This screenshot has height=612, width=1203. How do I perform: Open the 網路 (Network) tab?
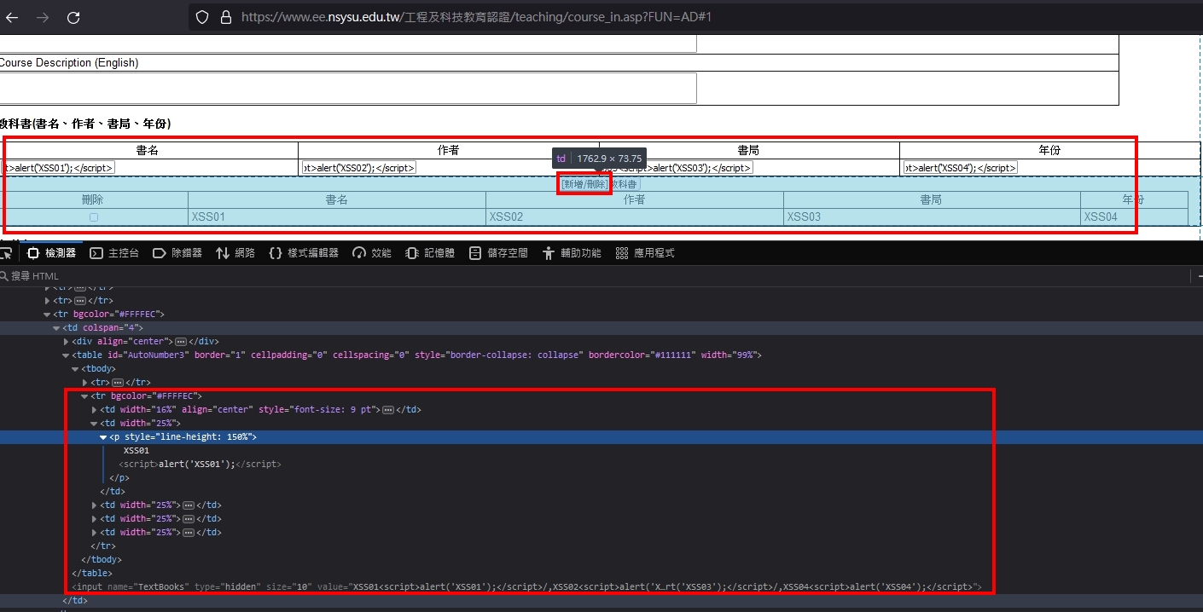pos(235,253)
